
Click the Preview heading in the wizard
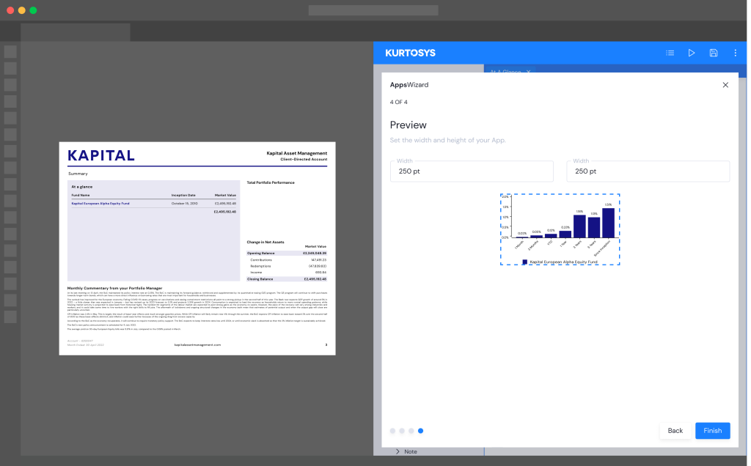(408, 125)
